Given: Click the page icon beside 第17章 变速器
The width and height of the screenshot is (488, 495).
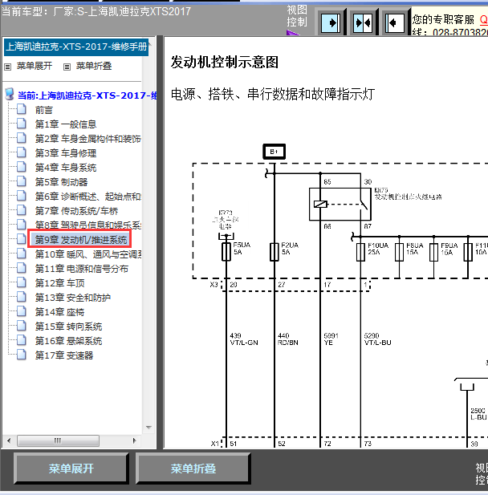Looking at the screenshot, I should click(22, 355).
